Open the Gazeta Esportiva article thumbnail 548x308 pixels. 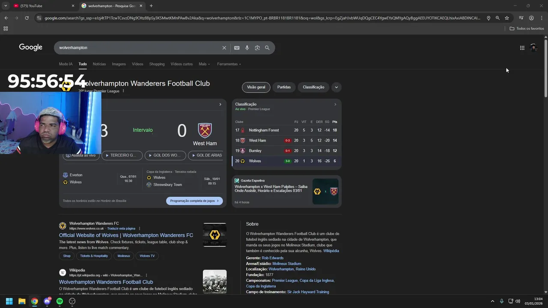click(325, 191)
